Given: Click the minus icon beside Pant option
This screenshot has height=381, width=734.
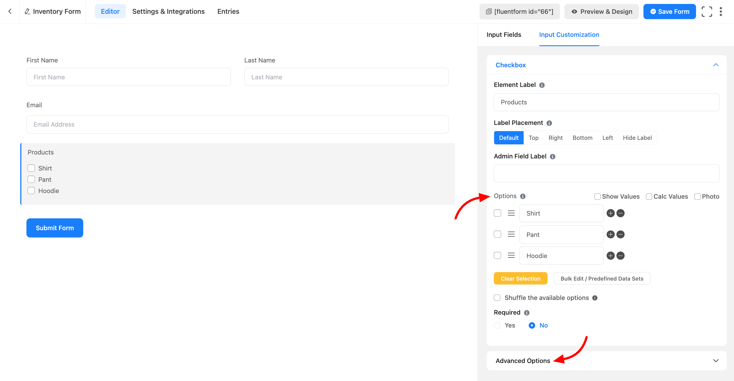Looking at the screenshot, I should coord(620,234).
